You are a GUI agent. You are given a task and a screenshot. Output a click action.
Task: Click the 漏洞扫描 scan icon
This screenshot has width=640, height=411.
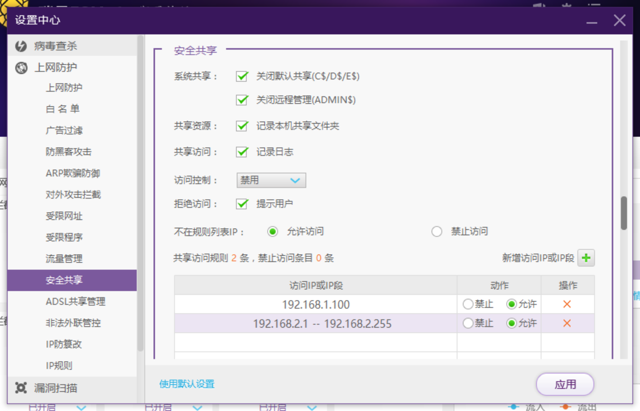21,388
